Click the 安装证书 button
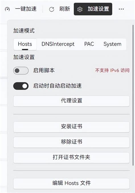The width and height of the screenshot is (135, 193). pos(71,127)
